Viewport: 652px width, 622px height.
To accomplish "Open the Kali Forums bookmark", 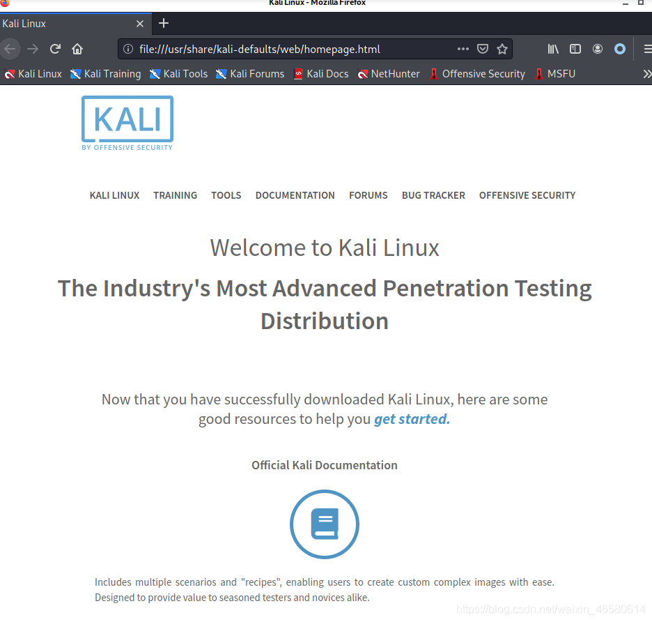I will [x=250, y=74].
